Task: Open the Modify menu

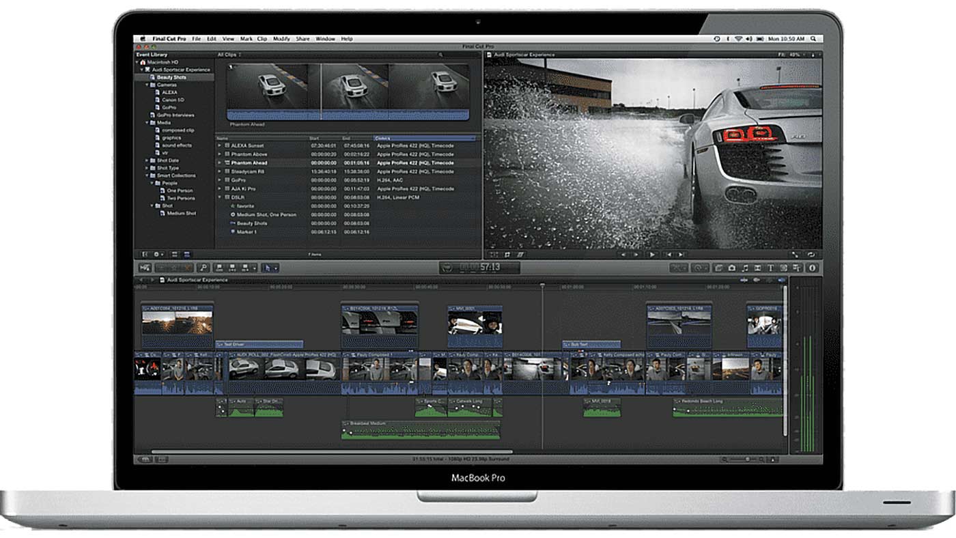Action: click(281, 39)
